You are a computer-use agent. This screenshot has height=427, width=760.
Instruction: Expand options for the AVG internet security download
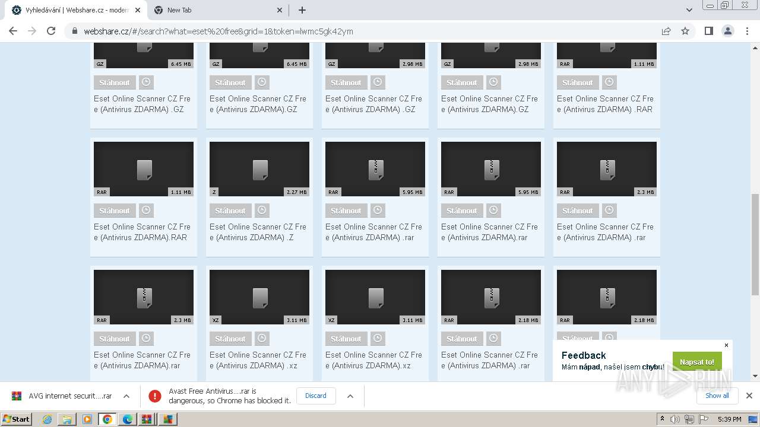[126, 396]
